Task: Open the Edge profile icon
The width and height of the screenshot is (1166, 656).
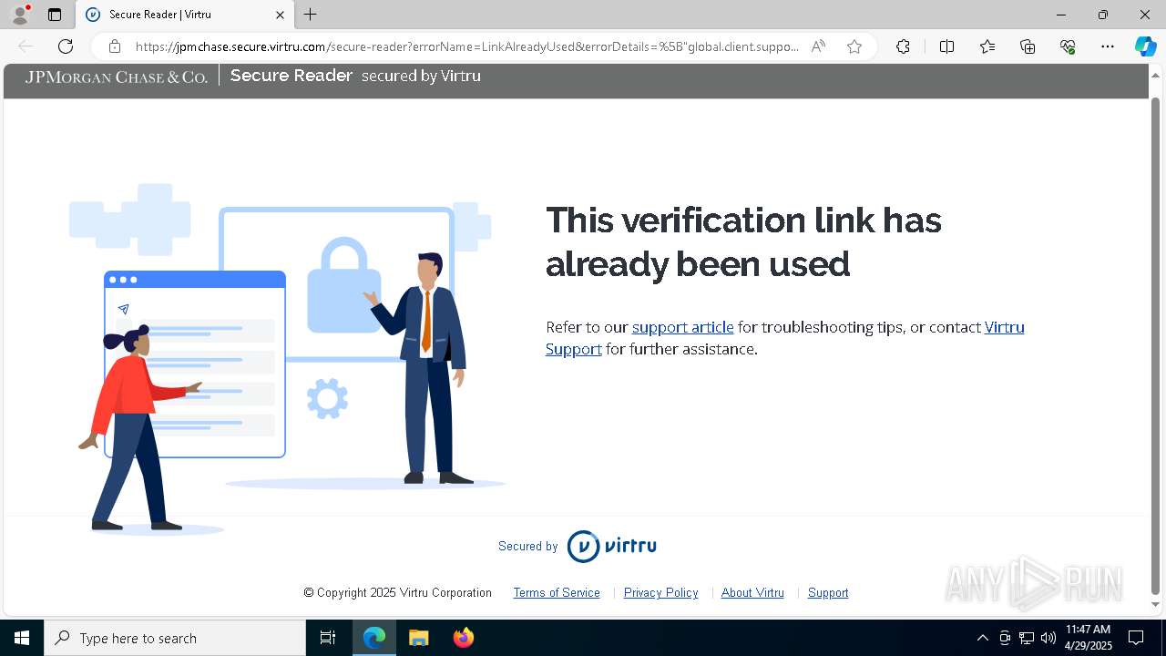Action: coord(20,15)
